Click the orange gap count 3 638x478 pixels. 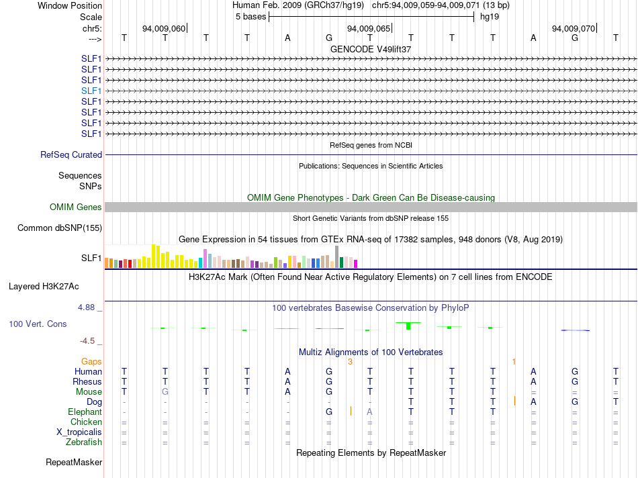pos(350,361)
